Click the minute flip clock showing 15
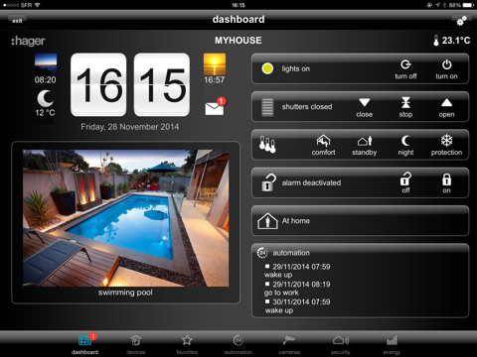The height and width of the screenshot is (357, 477). coord(162,84)
